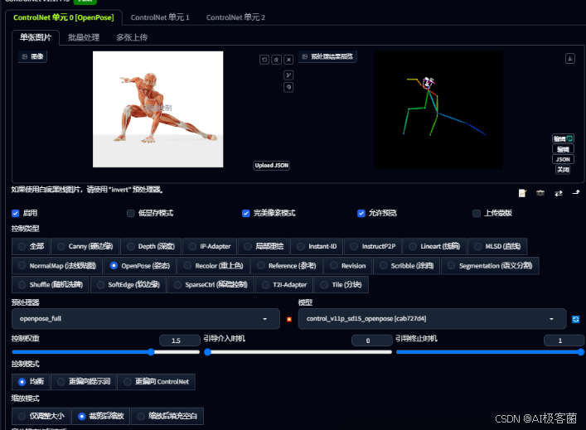The image size is (586, 430).
Task: Select the NormalMap (法线贴图) control type
Action: (x=57, y=266)
